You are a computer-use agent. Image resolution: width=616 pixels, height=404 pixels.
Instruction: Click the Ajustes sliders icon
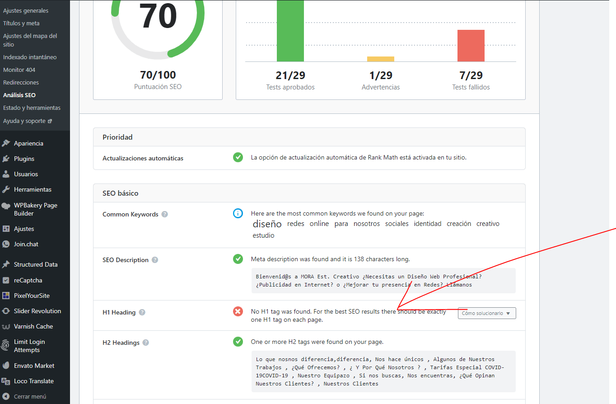(6, 229)
